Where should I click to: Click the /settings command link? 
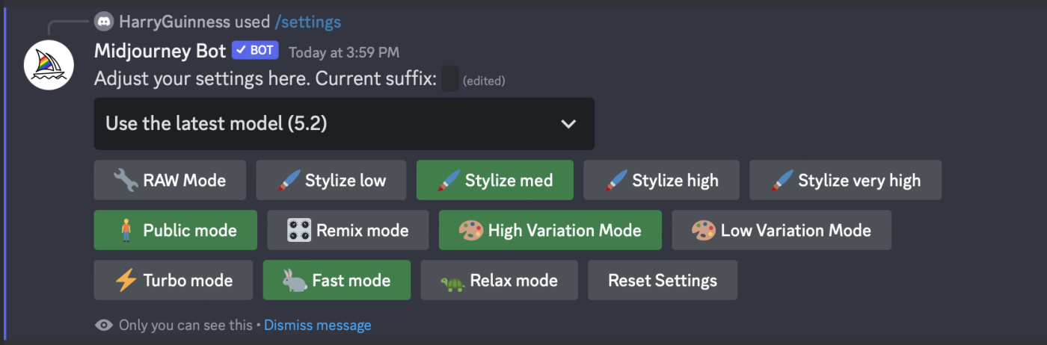coord(308,22)
